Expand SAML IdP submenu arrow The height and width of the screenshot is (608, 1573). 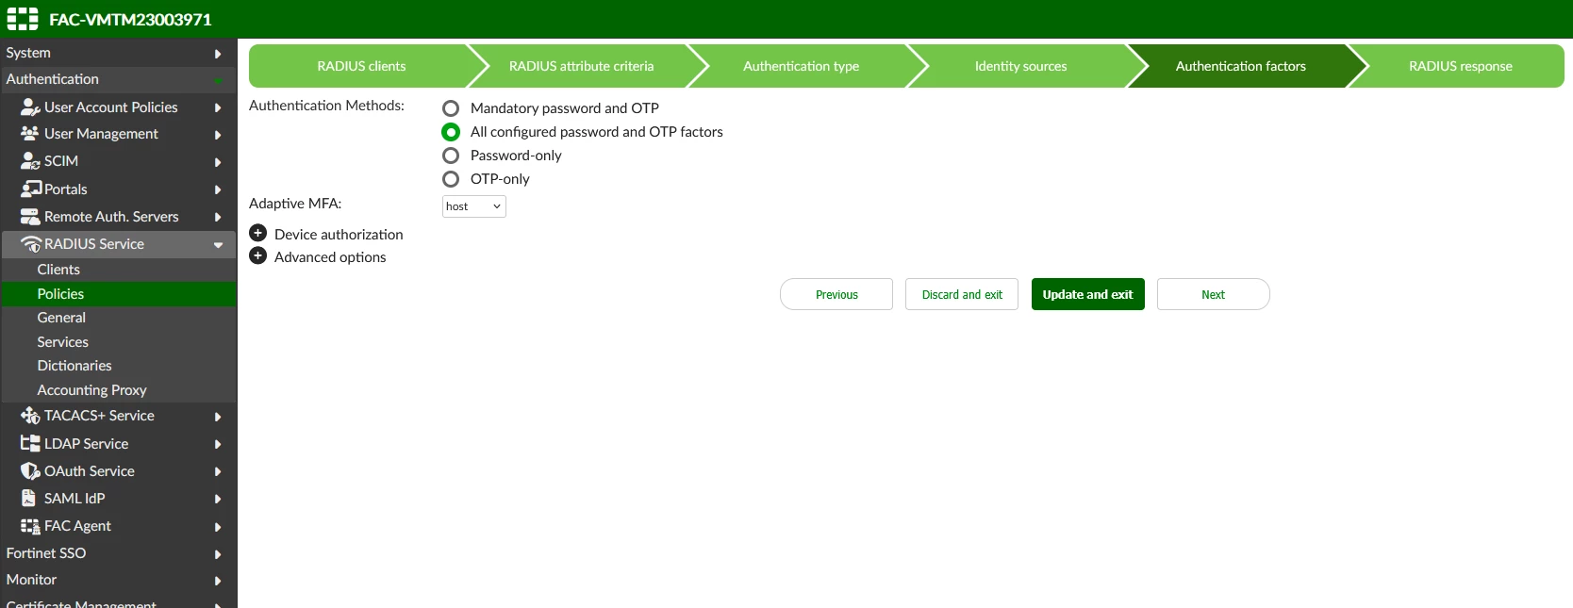(x=218, y=499)
